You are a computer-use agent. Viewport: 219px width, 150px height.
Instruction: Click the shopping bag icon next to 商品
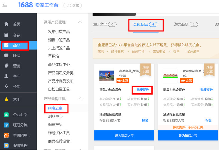pyautogui.click(x=6, y=45)
